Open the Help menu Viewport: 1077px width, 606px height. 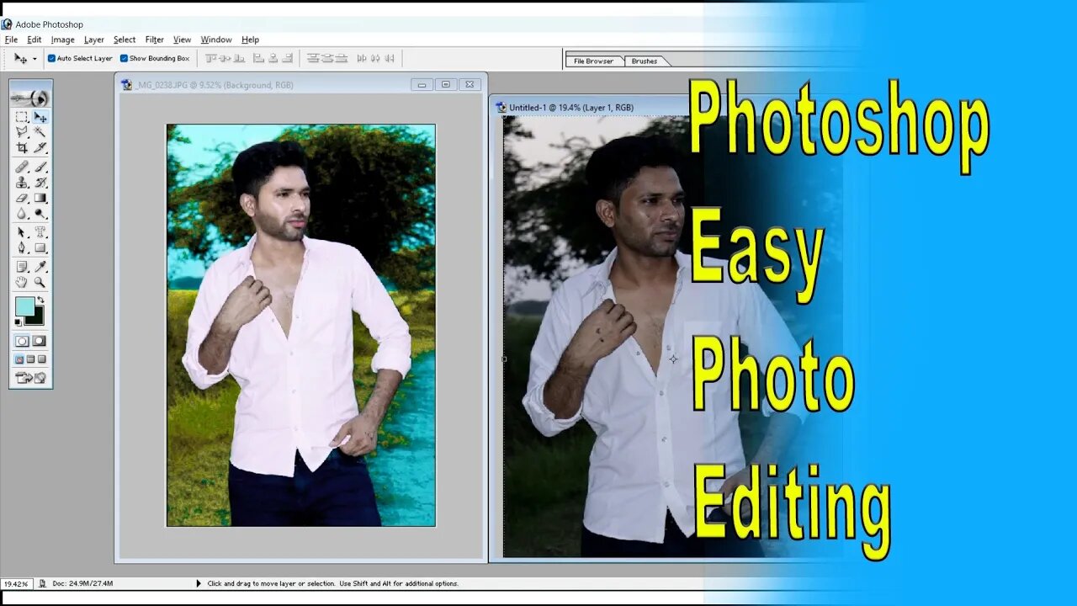point(251,40)
